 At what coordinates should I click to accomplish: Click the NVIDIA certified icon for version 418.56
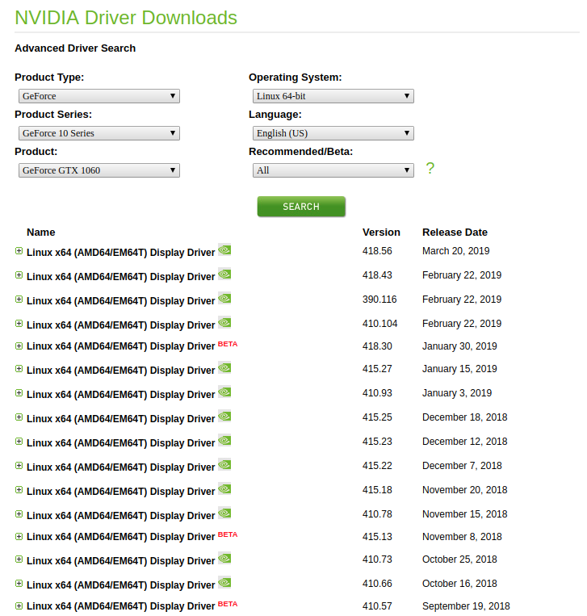point(224,249)
